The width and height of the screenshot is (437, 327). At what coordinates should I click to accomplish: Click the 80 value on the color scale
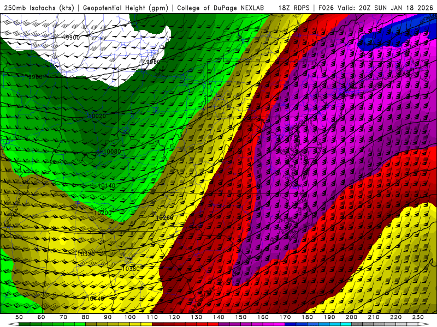[x=86, y=317]
